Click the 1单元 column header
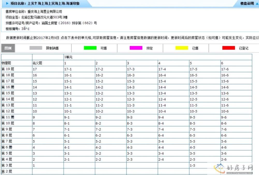The height and width of the screenshot is (175, 259). pyautogui.click(x=68, y=57)
